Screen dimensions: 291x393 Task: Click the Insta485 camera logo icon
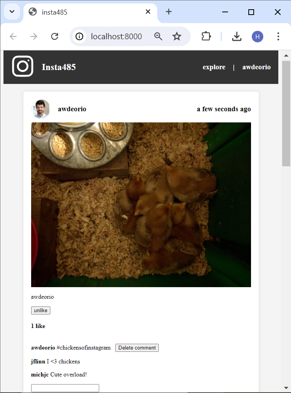click(x=23, y=66)
